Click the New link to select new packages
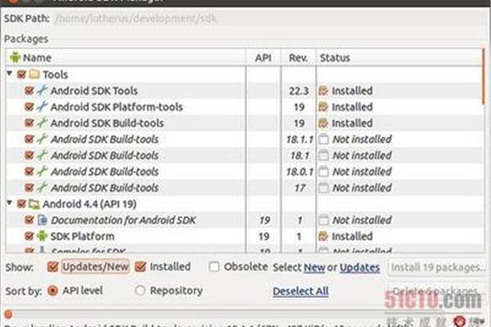Screen dimensions: 491x327 314,267
